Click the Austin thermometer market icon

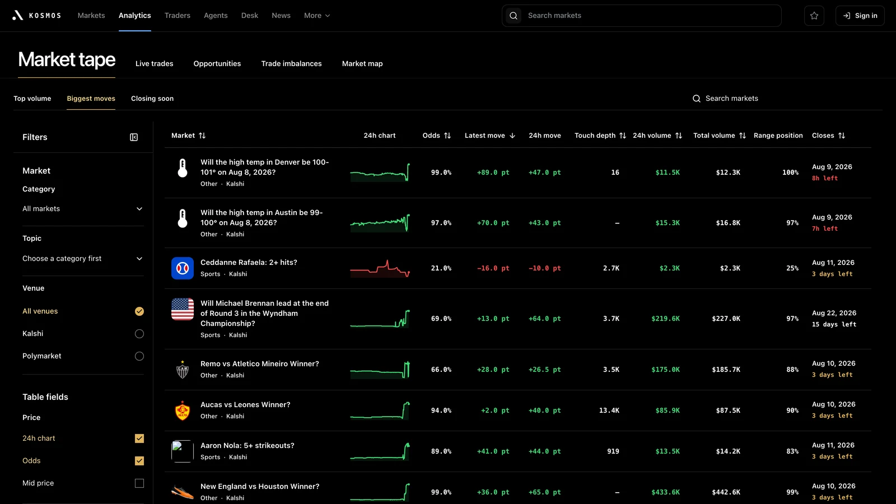tap(183, 218)
